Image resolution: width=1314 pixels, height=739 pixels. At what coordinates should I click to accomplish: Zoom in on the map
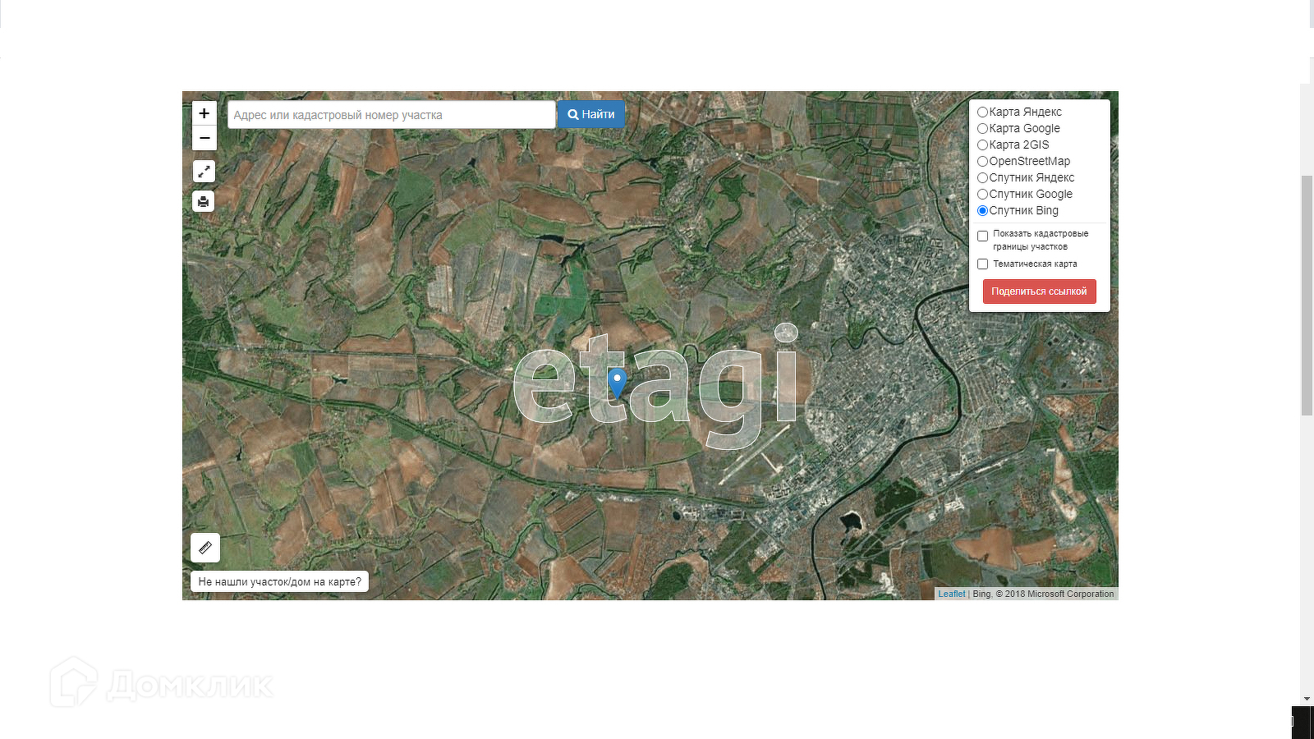pyautogui.click(x=204, y=113)
